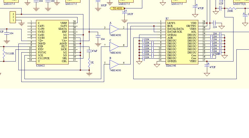Click the CS12/FCK pin label
The width and height of the screenshot is (249, 138).
(44, 58)
